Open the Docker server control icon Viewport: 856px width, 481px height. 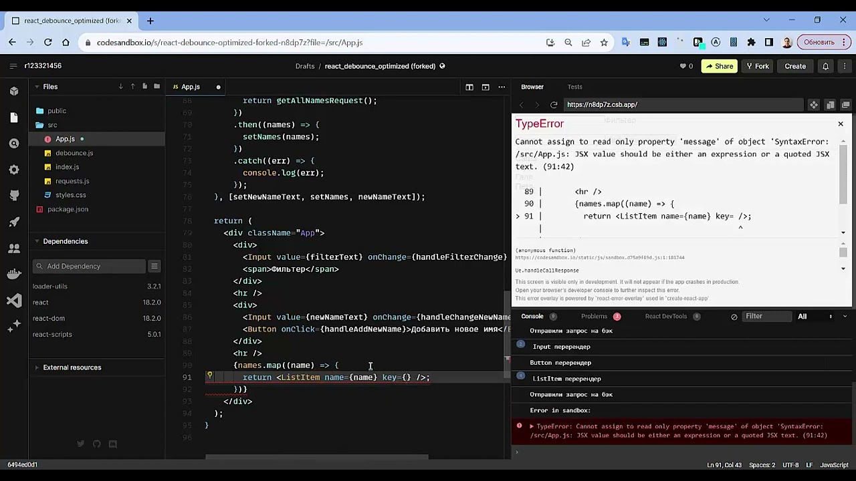(x=14, y=274)
